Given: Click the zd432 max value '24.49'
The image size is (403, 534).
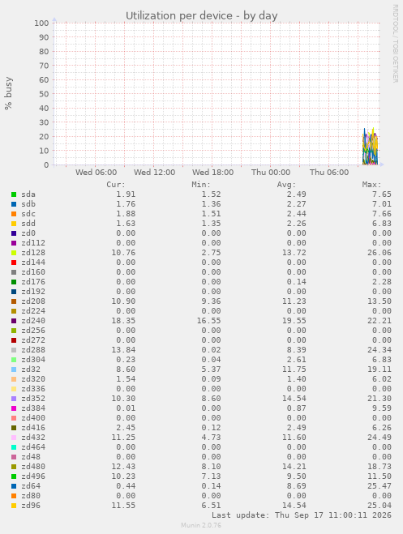Looking at the screenshot, I should [x=379, y=438].
